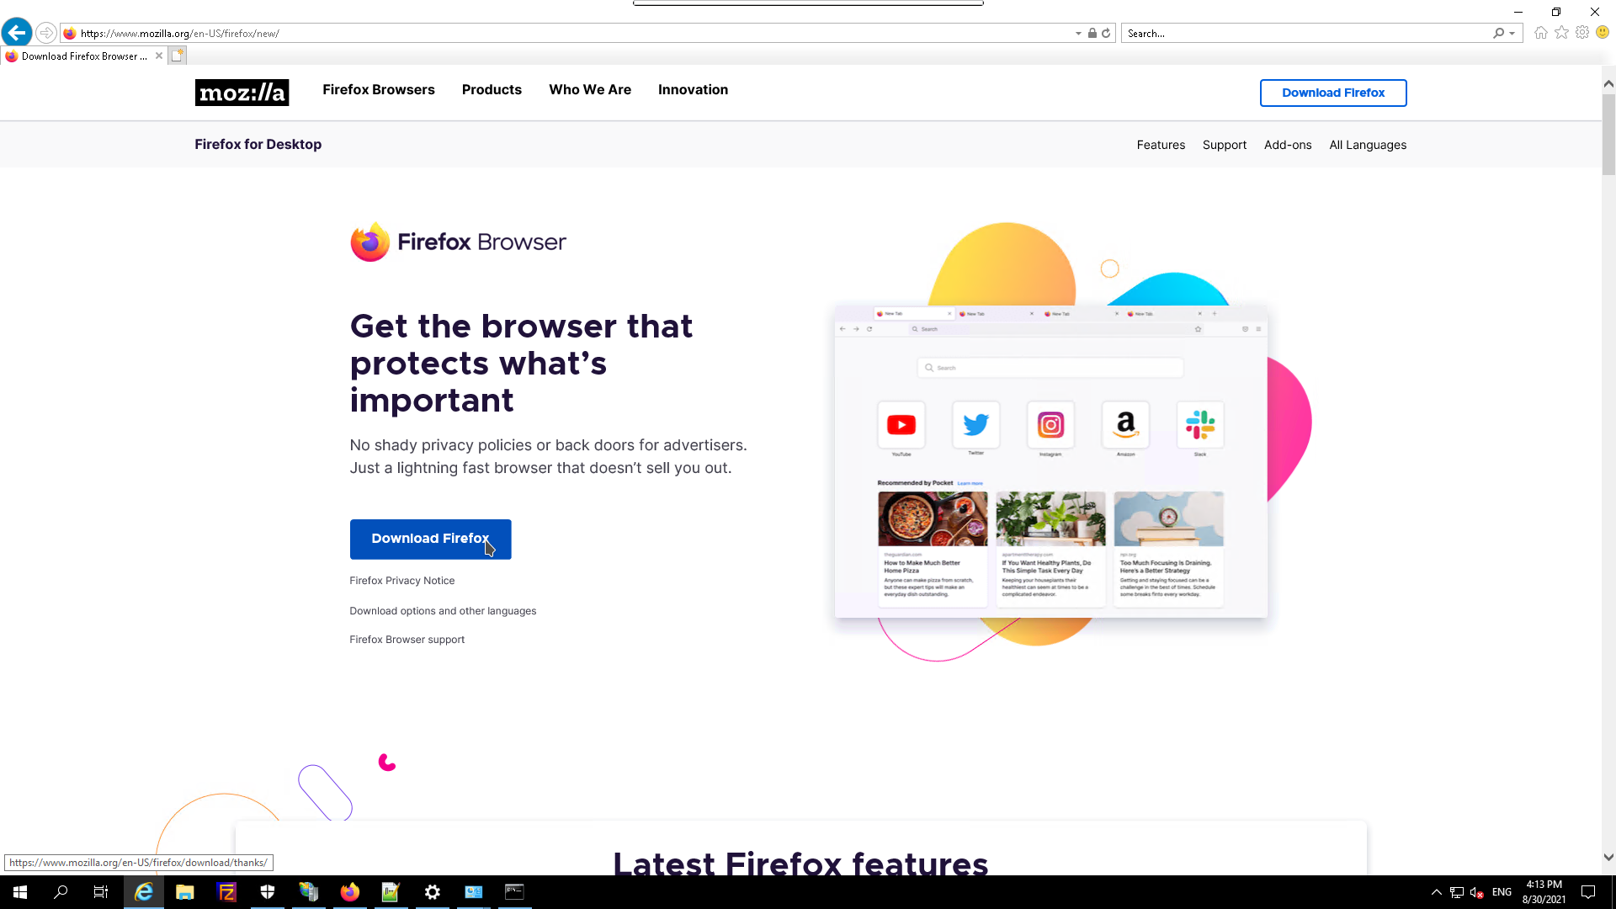Expand the address bar history dropdown arrow
The height and width of the screenshot is (909, 1616).
click(x=1078, y=34)
